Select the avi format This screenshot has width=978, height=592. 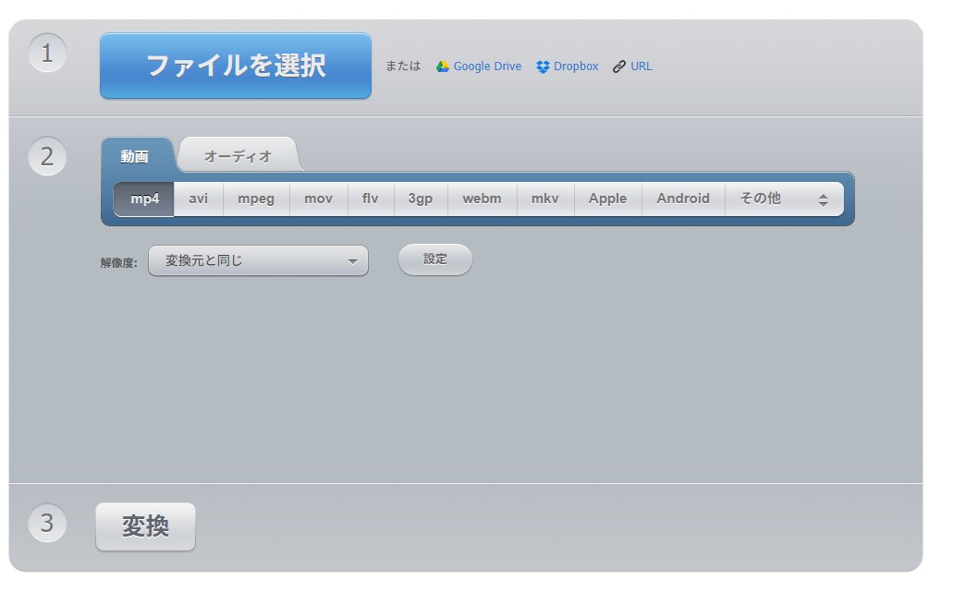199,199
